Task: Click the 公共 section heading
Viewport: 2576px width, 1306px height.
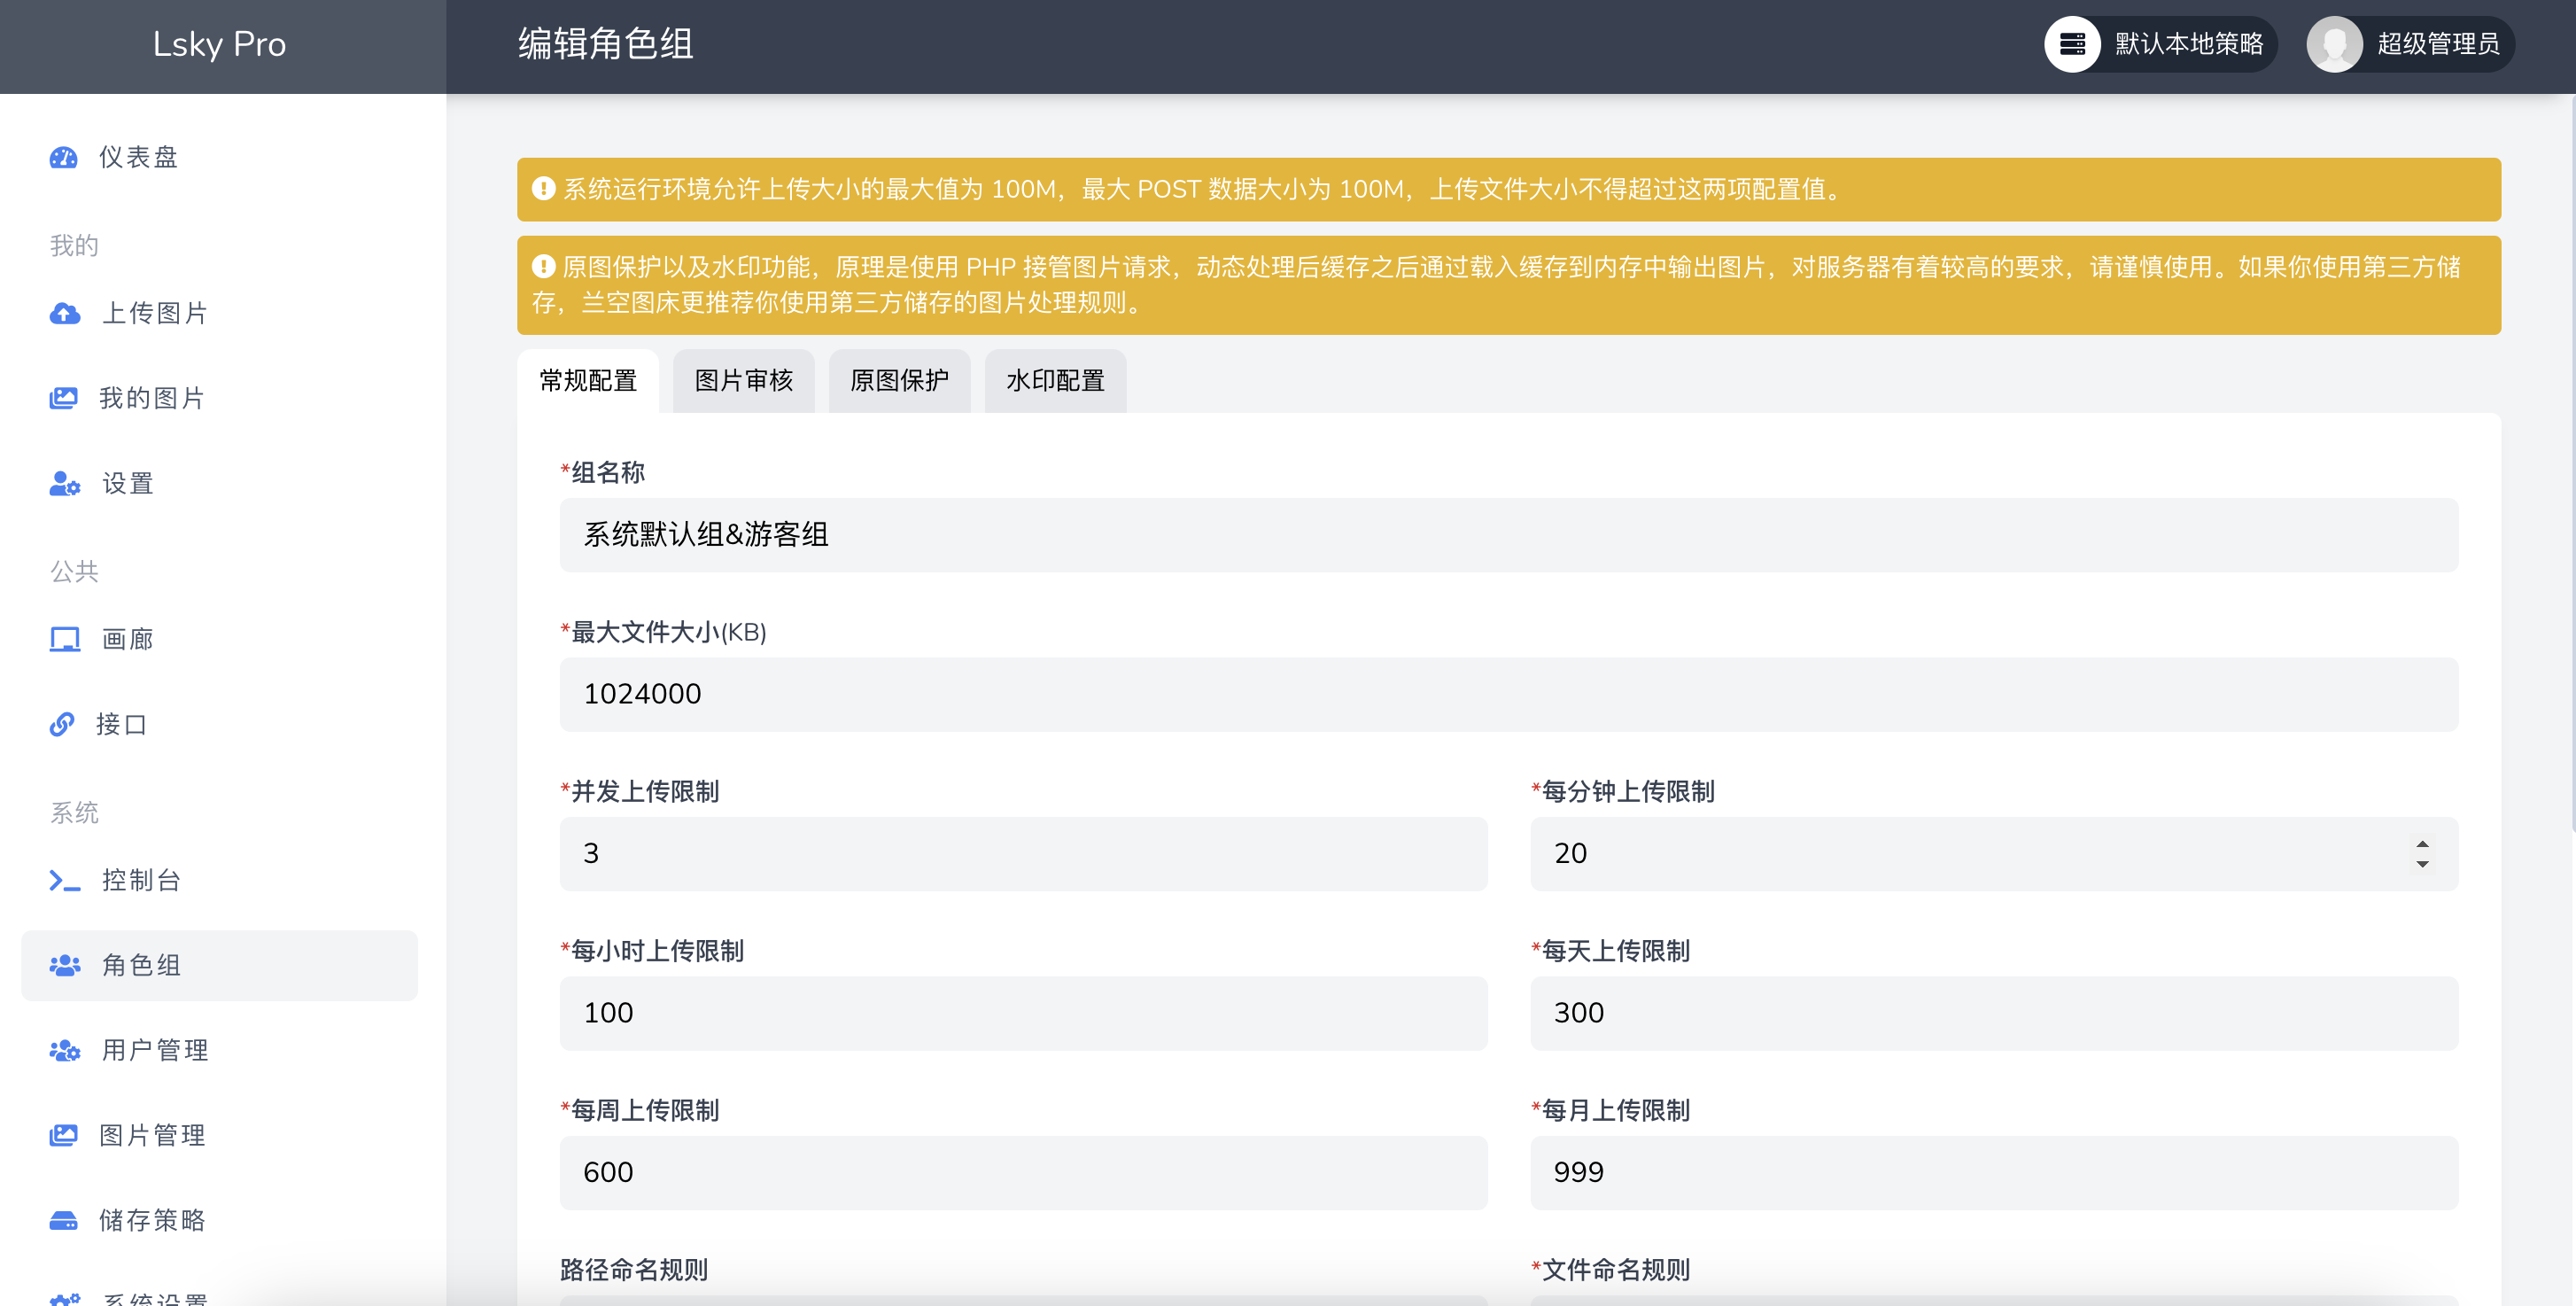Action: 74,571
